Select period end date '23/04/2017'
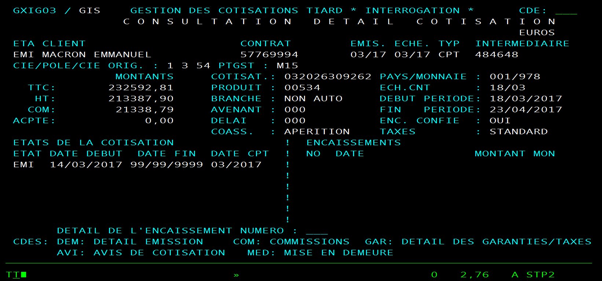 [x=526, y=110]
